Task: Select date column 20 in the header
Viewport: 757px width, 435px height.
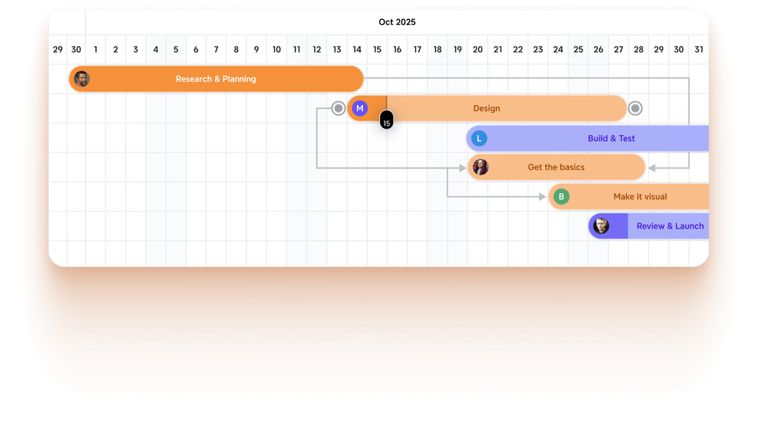Action: 478,50
